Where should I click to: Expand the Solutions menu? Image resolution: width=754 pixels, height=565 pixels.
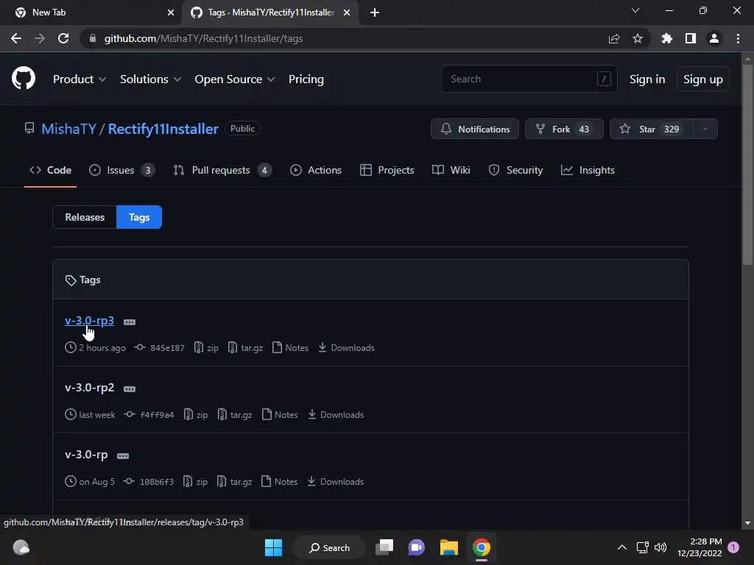pyautogui.click(x=150, y=79)
